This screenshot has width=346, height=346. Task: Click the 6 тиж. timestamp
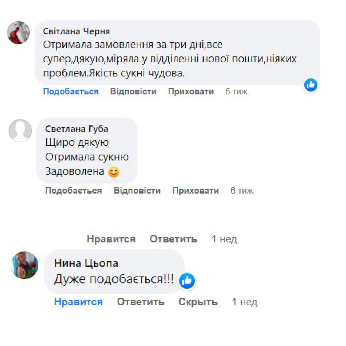[x=242, y=191]
